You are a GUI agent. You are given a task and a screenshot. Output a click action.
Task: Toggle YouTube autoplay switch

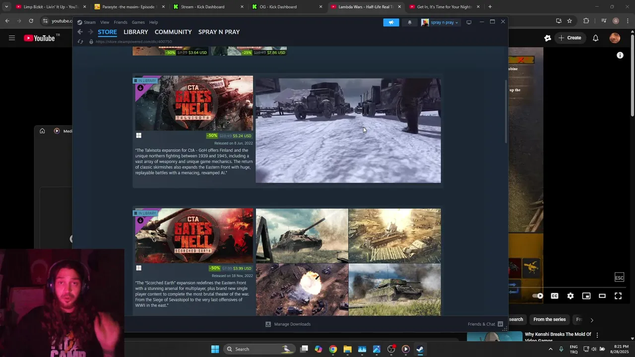coord(538,296)
